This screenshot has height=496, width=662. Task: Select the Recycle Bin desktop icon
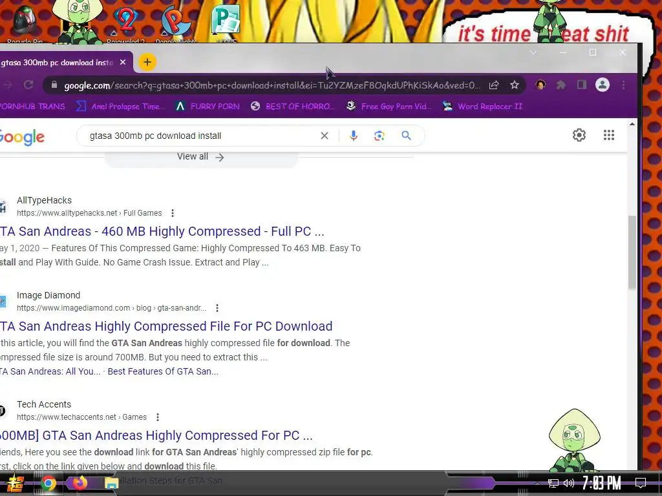(25, 25)
